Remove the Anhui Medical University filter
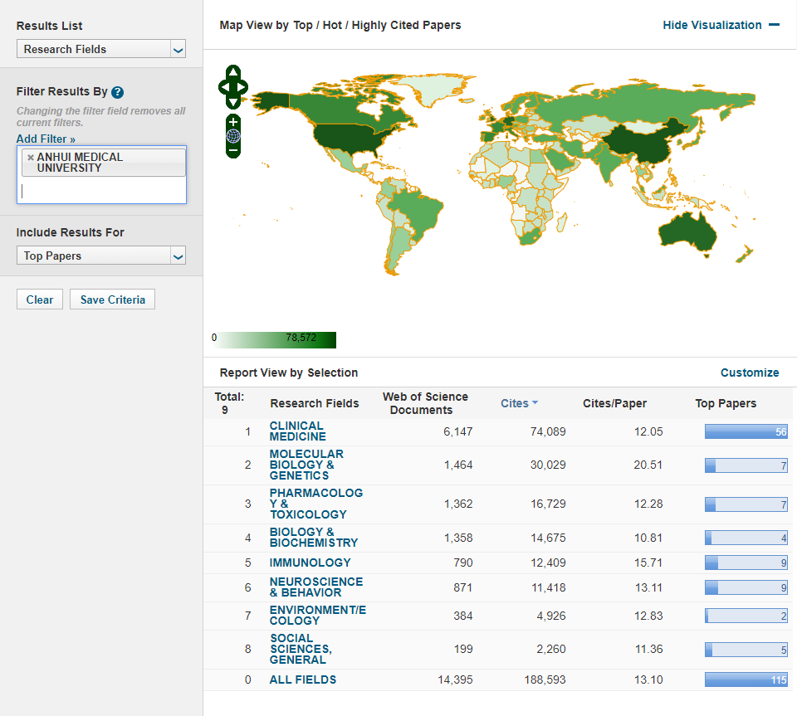 pyautogui.click(x=31, y=157)
